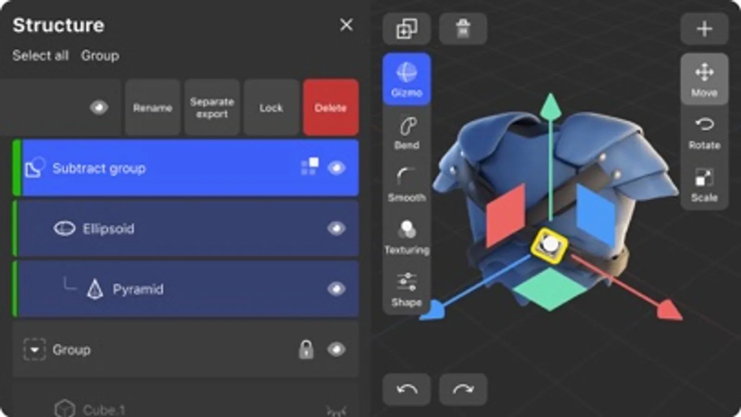Screen dimensions: 741x417
Task: Open the Shape settings tool
Action: 407,290
